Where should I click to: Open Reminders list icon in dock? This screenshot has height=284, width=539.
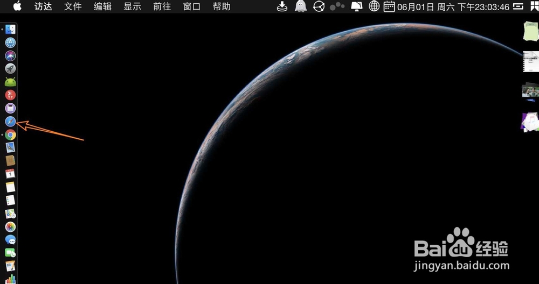coord(10,200)
